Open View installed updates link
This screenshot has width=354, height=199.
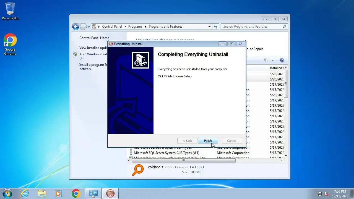93,48
